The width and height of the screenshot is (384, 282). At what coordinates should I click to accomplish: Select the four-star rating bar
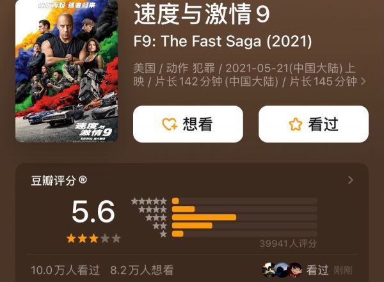[244, 209]
